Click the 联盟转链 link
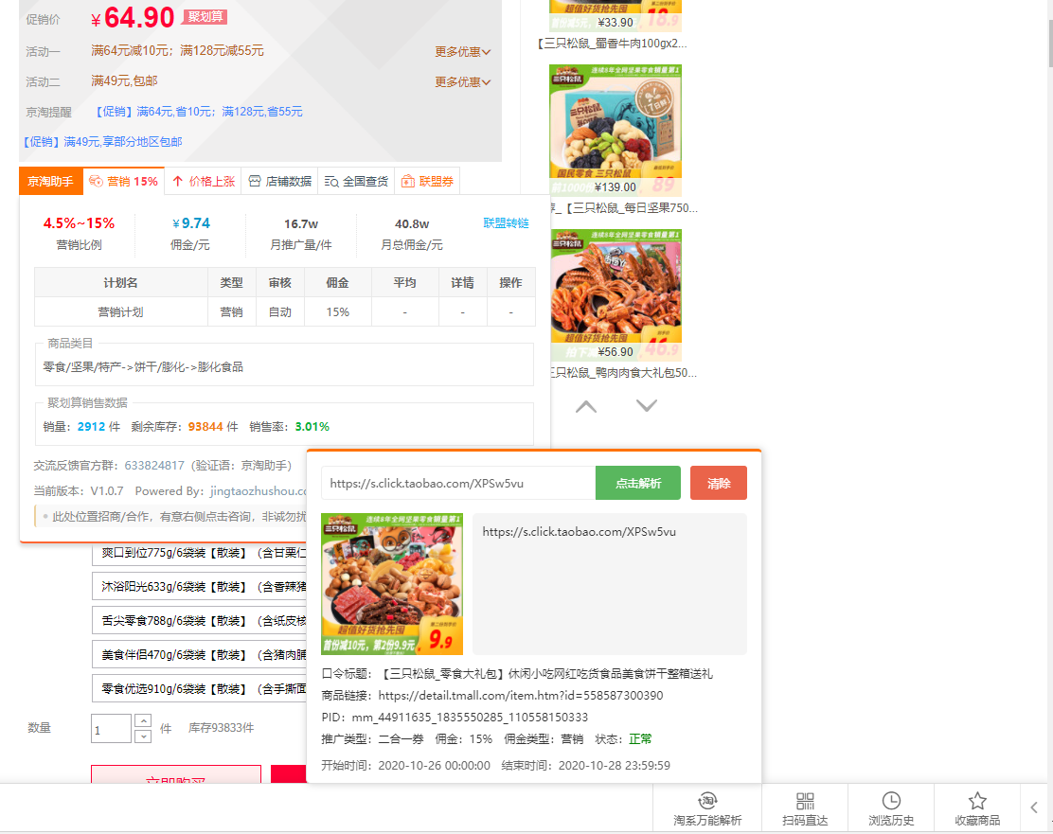Screen dimensions: 1053x834 click(506, 223)
